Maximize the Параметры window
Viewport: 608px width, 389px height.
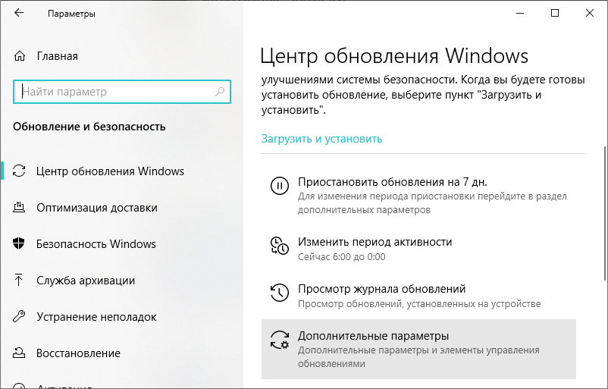click(x=555, y=13)
